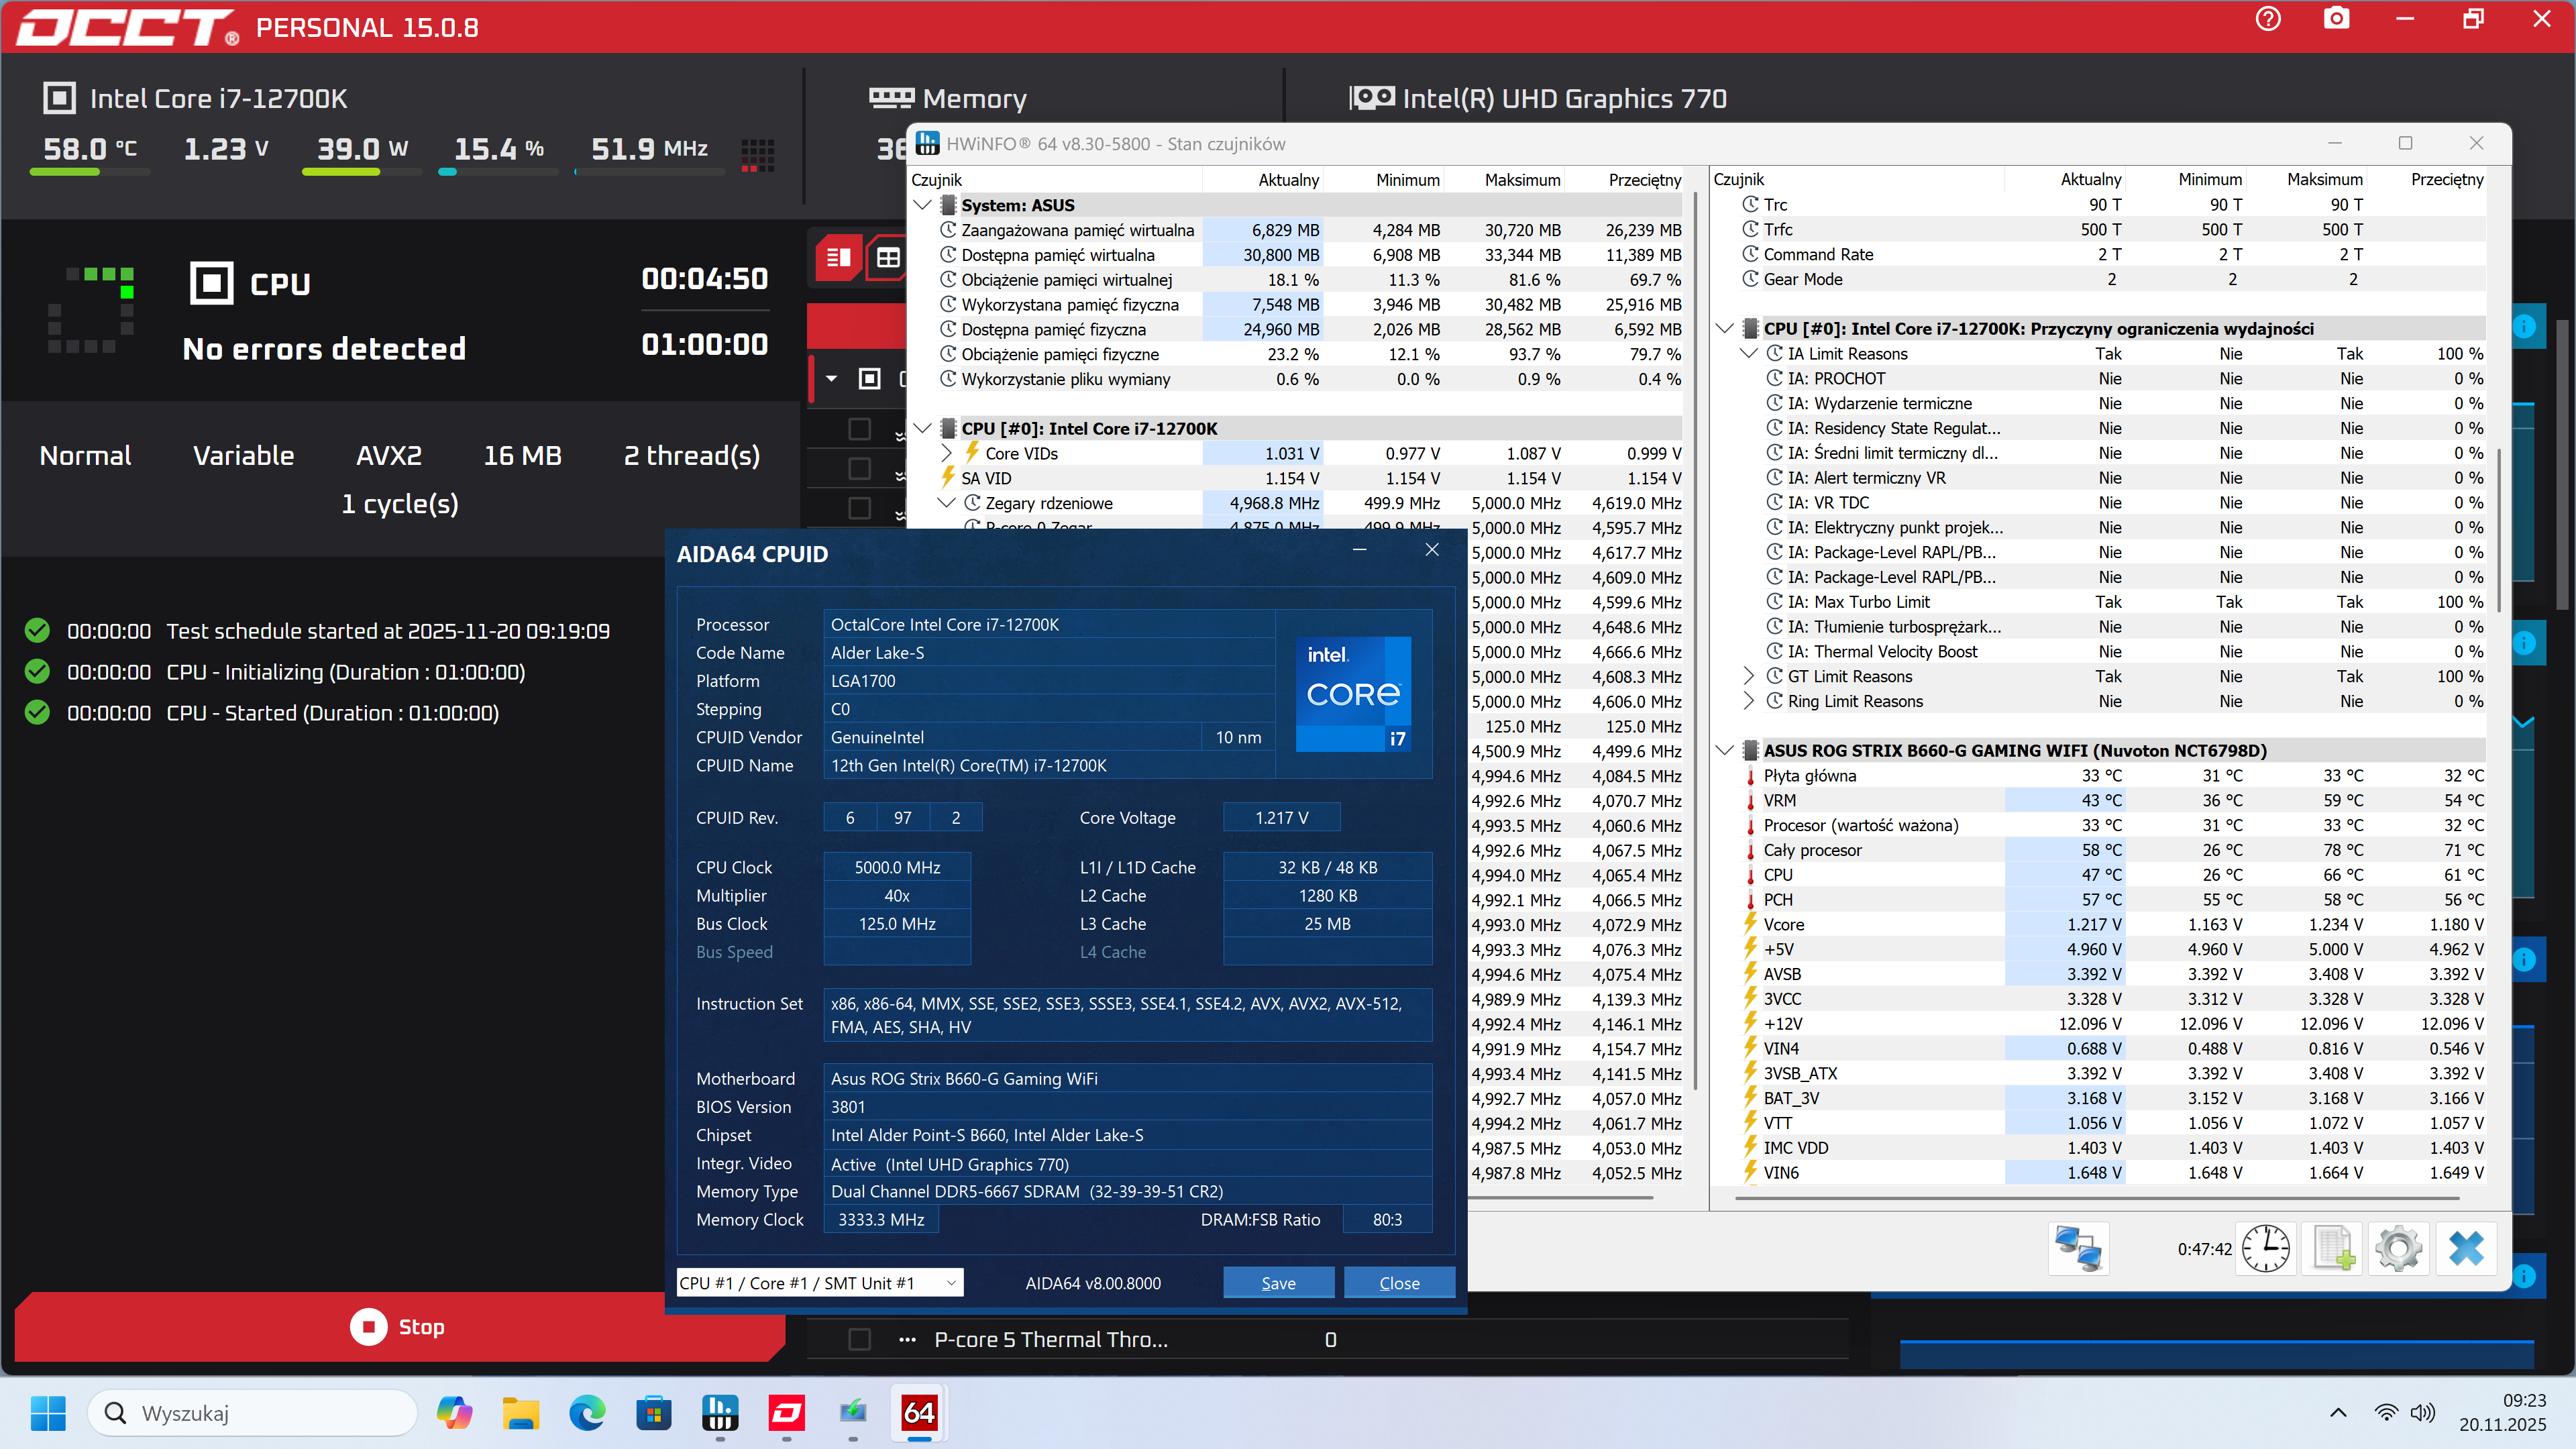
Task: Click the Windows taskbar search box
Action: tap(252, 1413)
